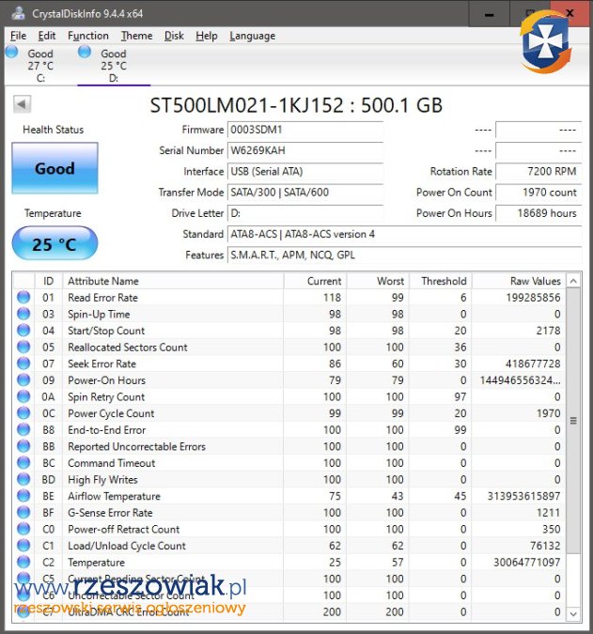Screen dimensions: 593x634
Task: Click the Firmware field 0003SDM1
Action: pyautogui.click(x=305, y=130)
